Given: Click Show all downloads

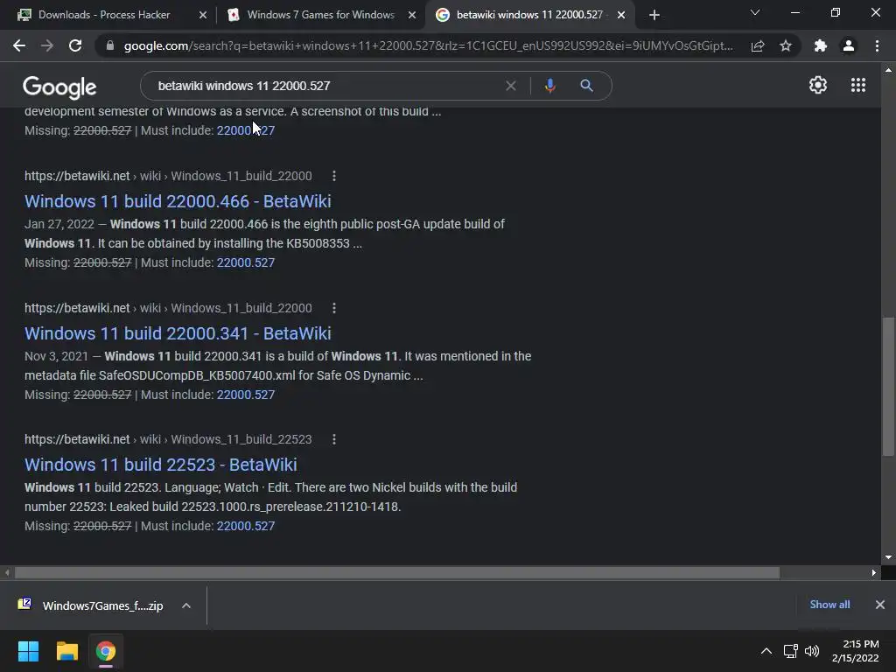Looking at the screenshot, I should [829, 605].
